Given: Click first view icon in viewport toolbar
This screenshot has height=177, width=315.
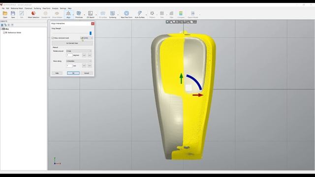Looking at the screenshot, I should tap(167, 22).
